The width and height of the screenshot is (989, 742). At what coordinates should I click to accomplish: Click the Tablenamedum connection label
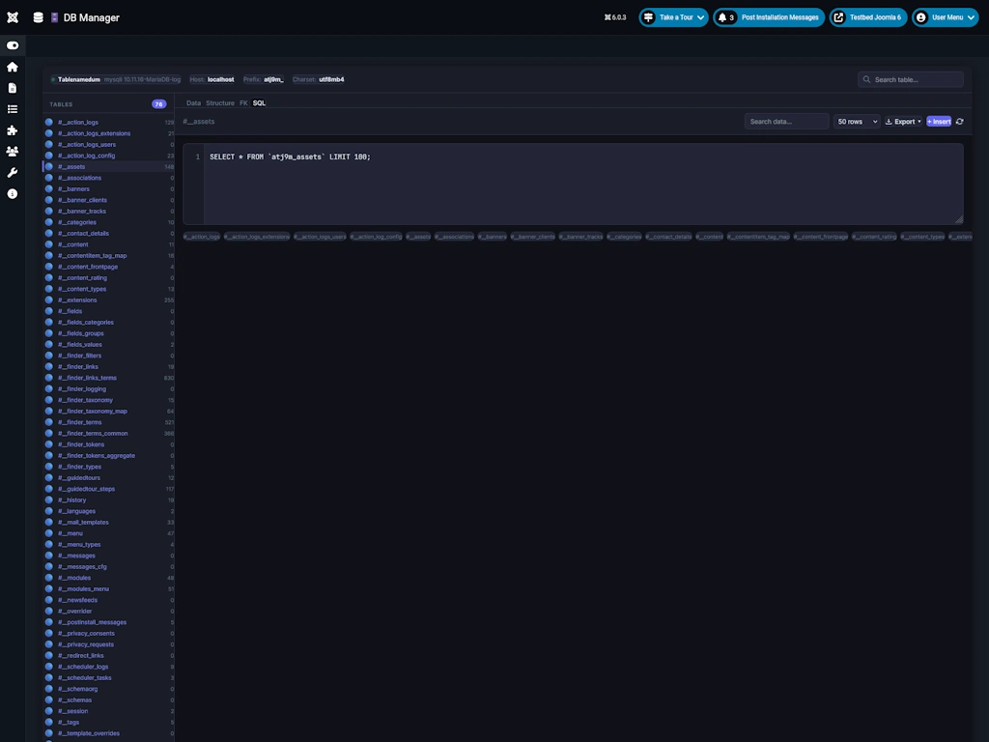[x=79, y=79]
